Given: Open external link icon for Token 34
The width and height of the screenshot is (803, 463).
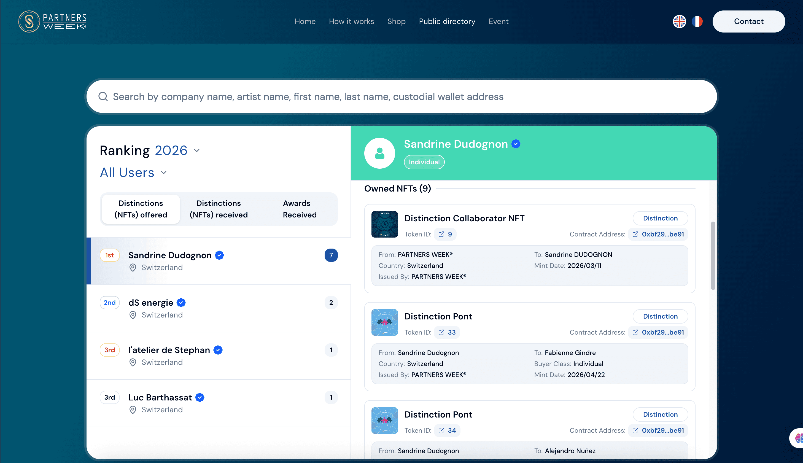Looking at the screenshot, I should click(x=441, y=430).
